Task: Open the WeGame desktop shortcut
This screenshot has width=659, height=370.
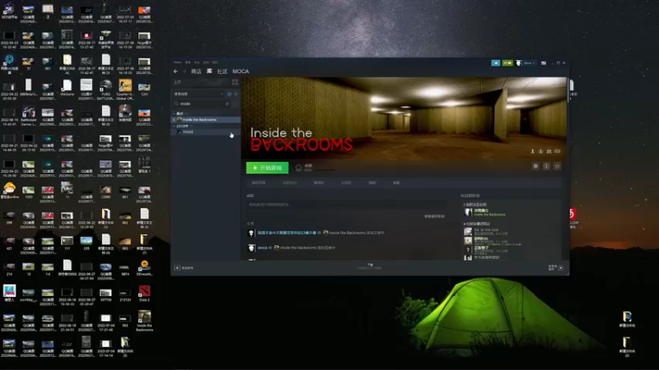Action: [67, 88]
